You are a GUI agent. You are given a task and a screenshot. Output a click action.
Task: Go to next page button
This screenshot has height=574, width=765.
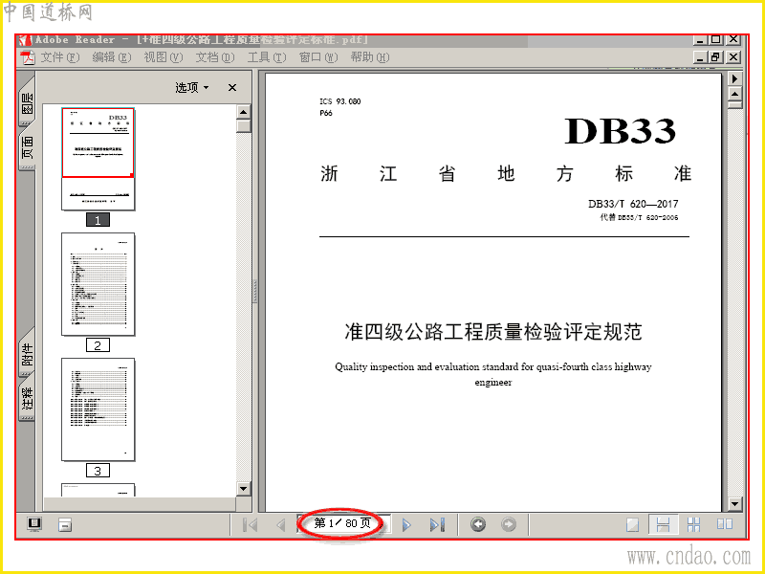click(406, 524)
